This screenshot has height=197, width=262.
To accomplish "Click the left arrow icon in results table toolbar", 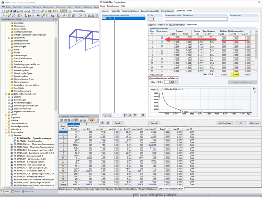I will click(x=81, y=120).
